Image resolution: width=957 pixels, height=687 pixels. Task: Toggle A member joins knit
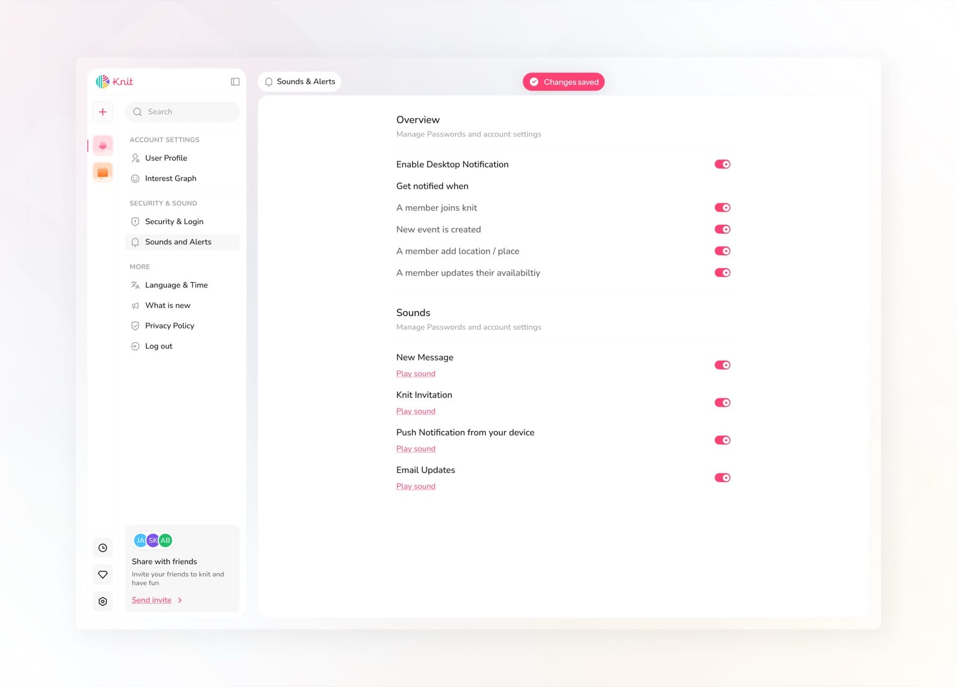point(723,207)
